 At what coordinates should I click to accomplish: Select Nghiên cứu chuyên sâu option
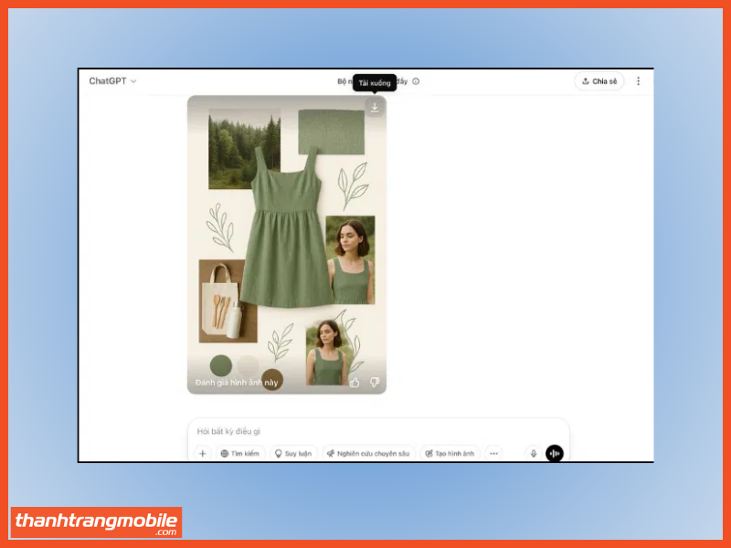tap(368, 453)
